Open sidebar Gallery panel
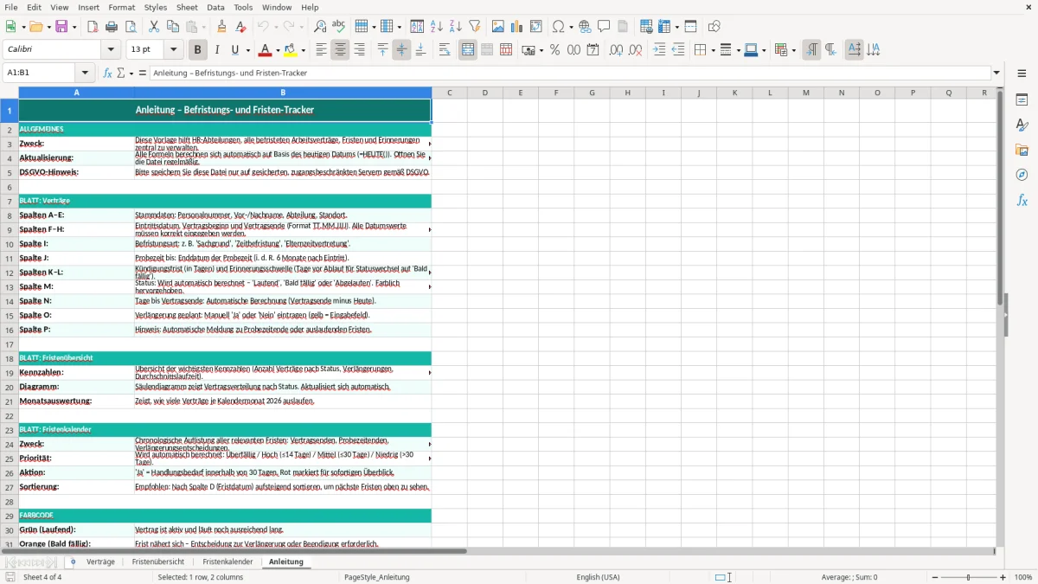This screenshot has width=1038, height=584. (x=1022, y=151)
